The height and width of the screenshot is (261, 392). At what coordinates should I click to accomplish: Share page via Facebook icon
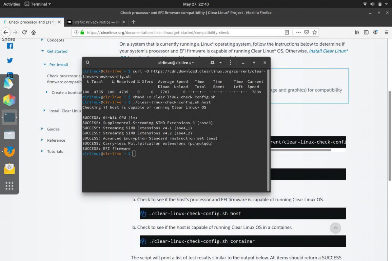[x=10, y=46]
